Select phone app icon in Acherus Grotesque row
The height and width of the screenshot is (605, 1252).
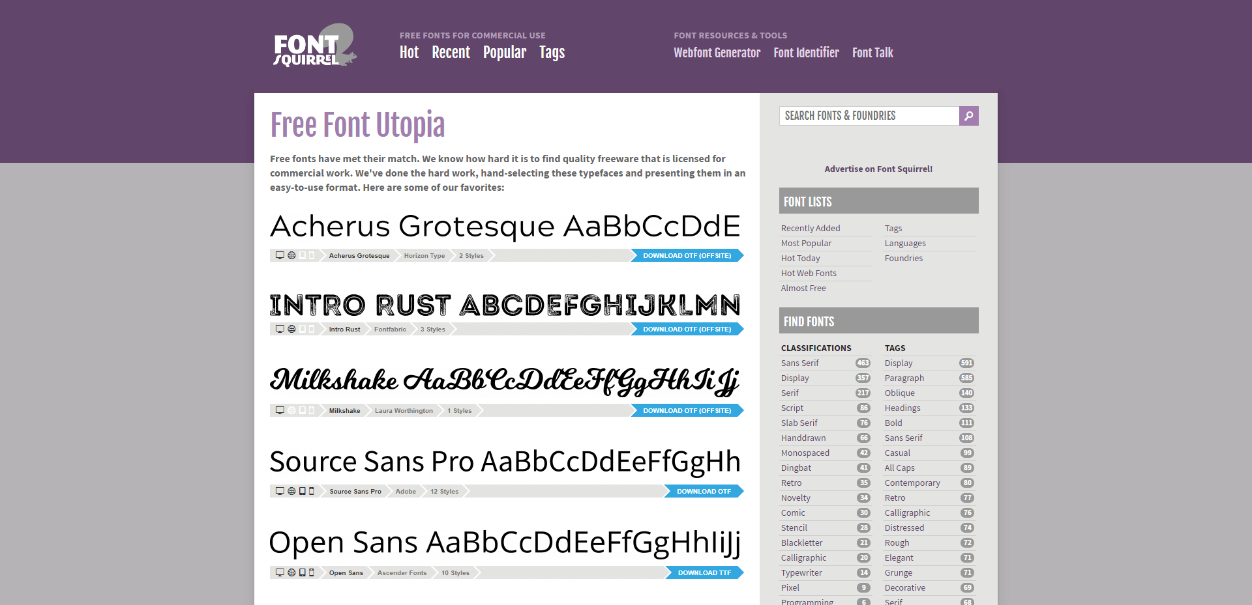click(312, 255)
